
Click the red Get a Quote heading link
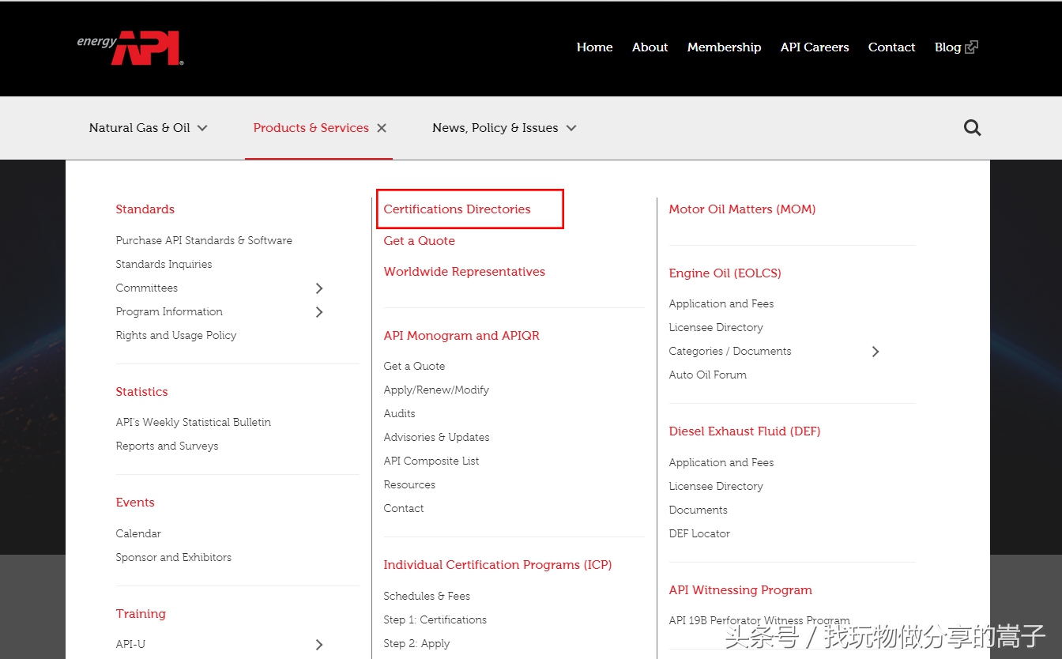(419, 241)
